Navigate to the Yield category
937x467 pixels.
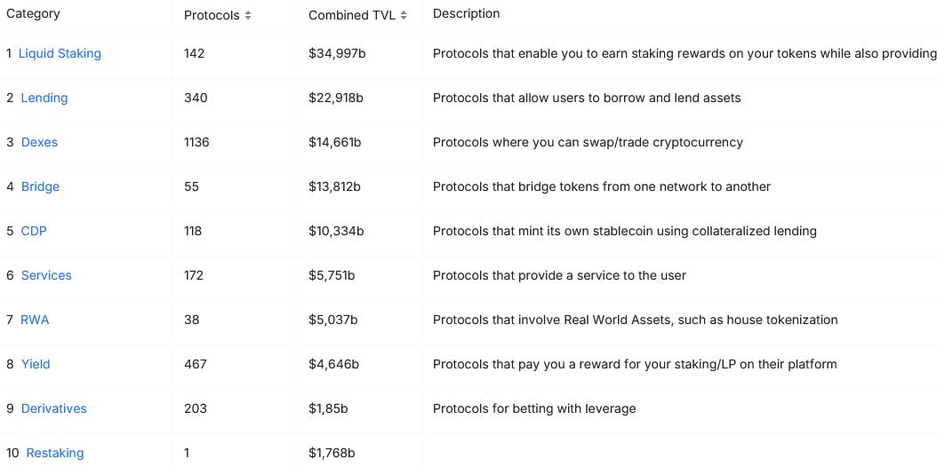[x=36, y=364]
